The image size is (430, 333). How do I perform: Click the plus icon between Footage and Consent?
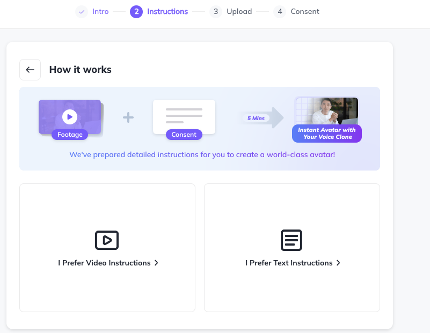pos(128,117)
